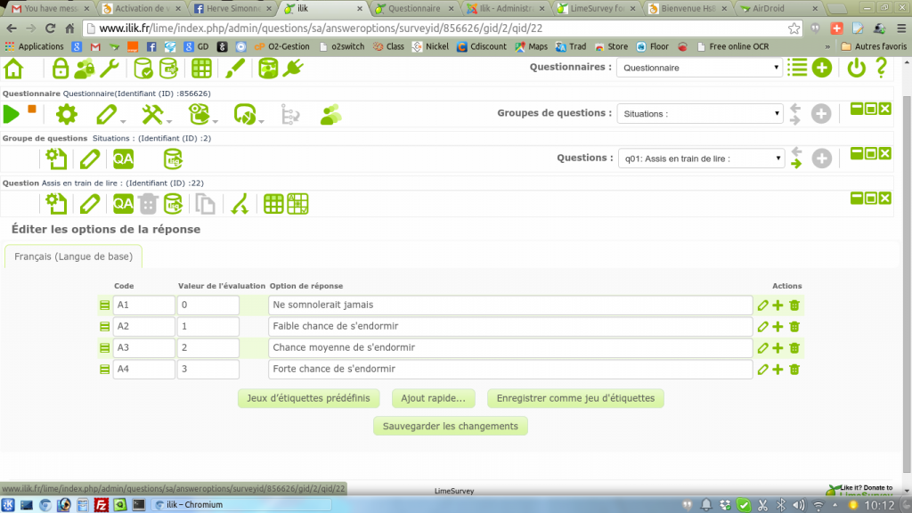The image size is (912, 513).
Task: Edit A1 answer with pencil icon
Action: pyautogui.click(x=762, y=305)
